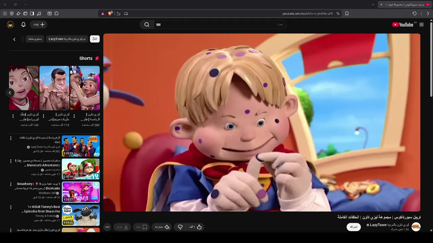This screenshot has height=243, width=433.
Task: Click the Download video button
Action: [x=122, y=227]
